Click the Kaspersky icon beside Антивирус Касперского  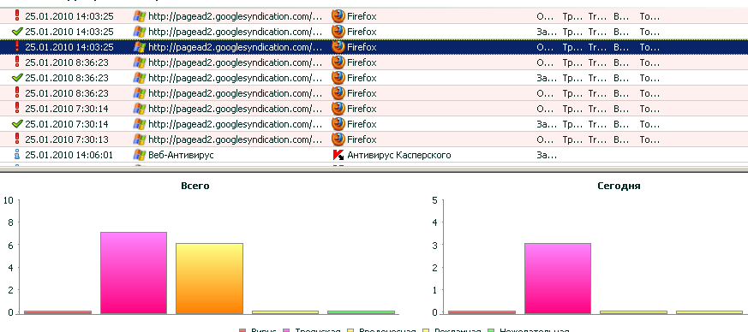coord(338,155)
